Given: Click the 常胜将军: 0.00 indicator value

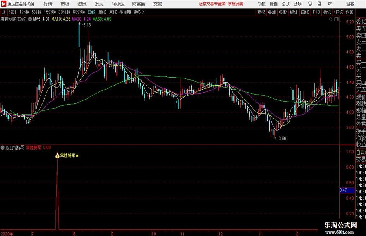Looking at the screenshot, I should tap(38, 148).
